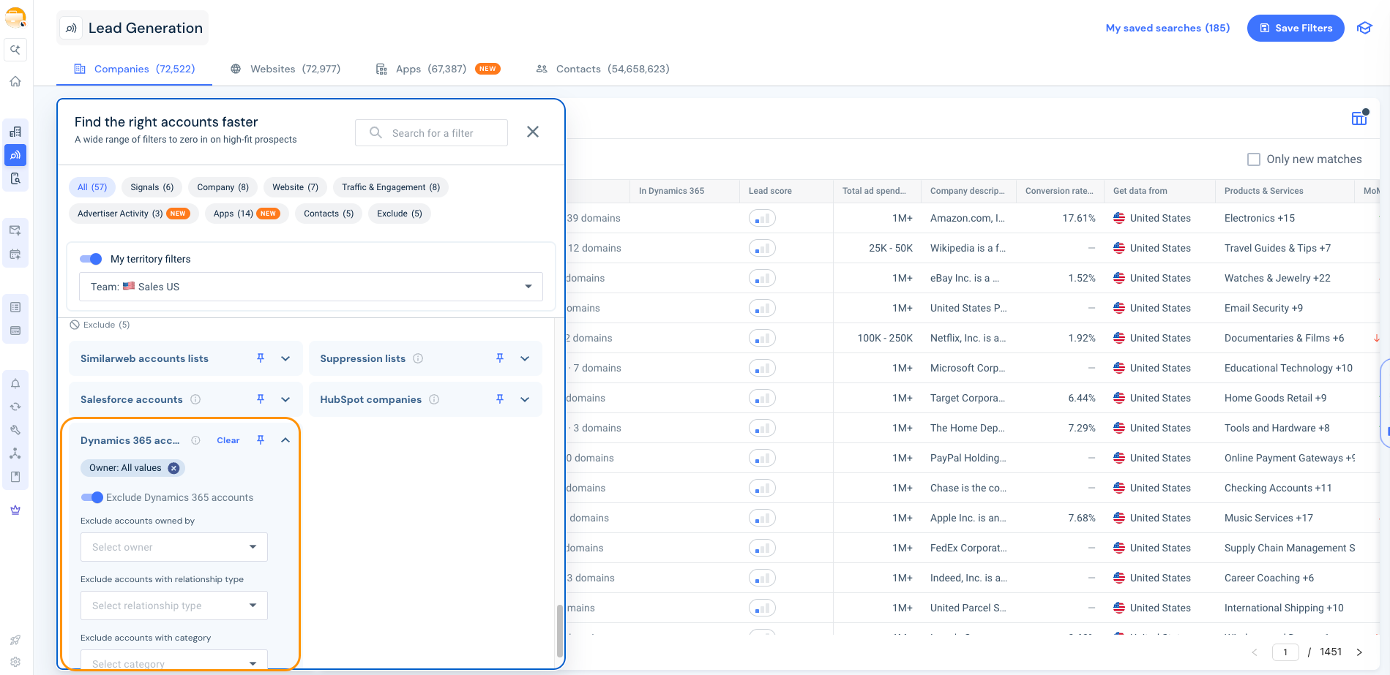The width and height of the screenshot is (1390, 675).
Task: Toggle lead score for Netflix row
Action: pyautogui.click(x=762, y=338)
